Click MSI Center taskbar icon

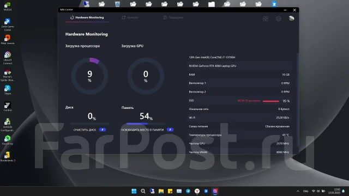click(x=215, y=191)
